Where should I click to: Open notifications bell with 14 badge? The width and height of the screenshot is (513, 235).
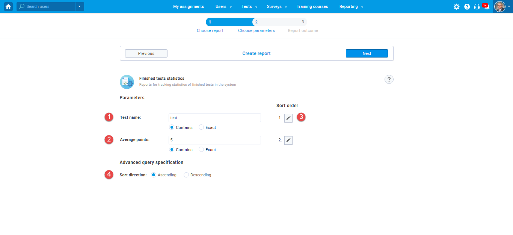click(x=486, y=7)
